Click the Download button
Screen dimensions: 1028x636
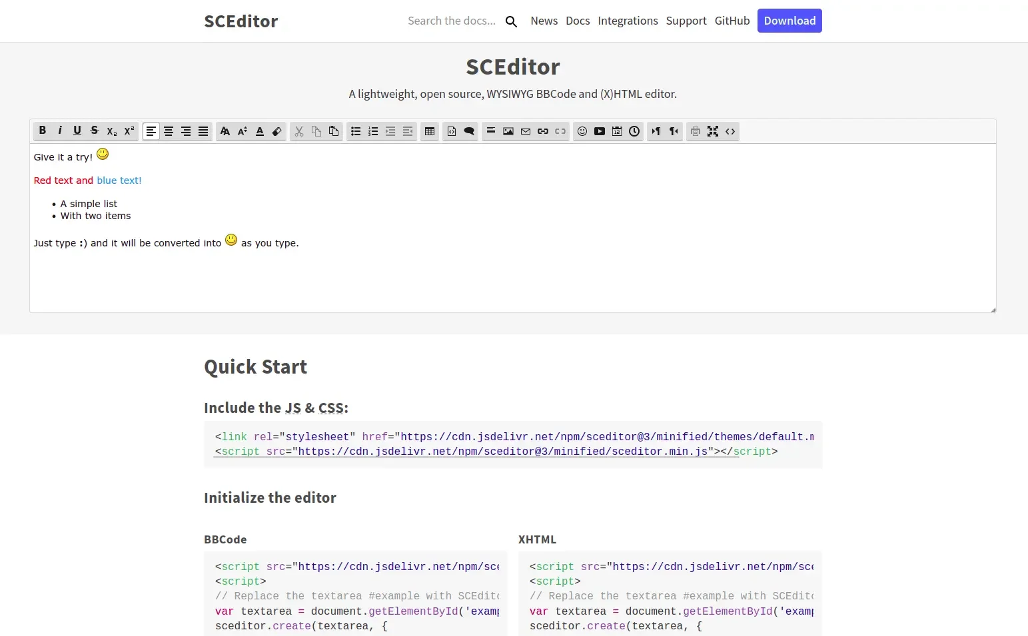point(789,21)
